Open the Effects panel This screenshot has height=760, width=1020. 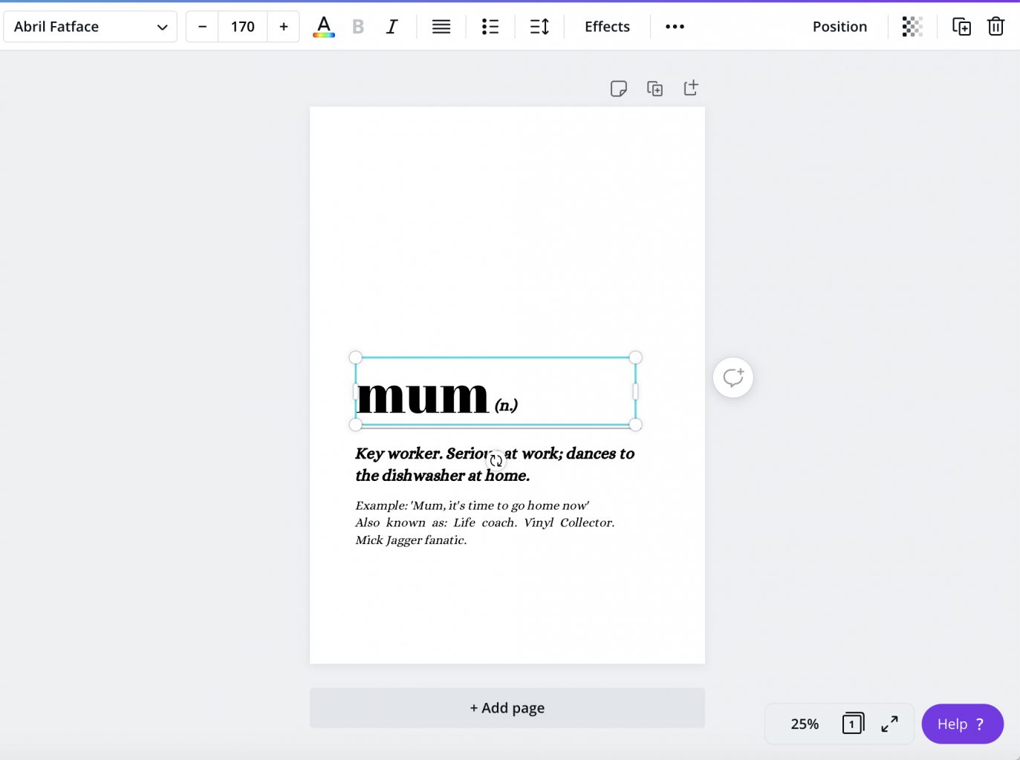(607, 27)
